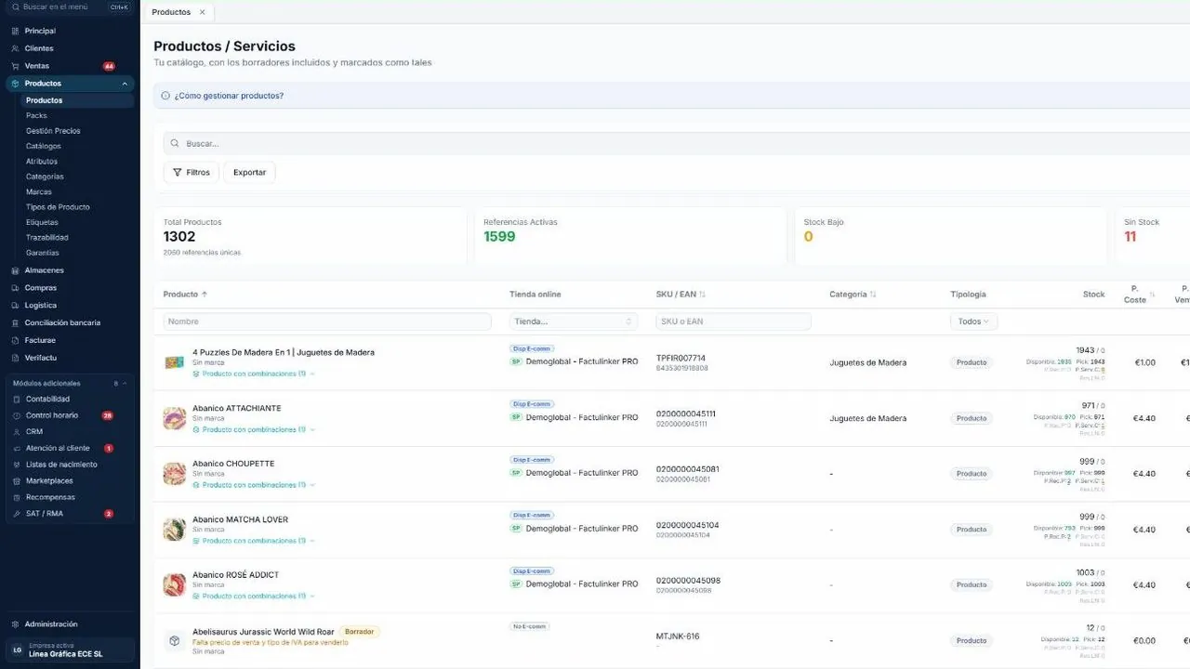Open the Tienda online filter dropdown

click(x=574, y=321)
